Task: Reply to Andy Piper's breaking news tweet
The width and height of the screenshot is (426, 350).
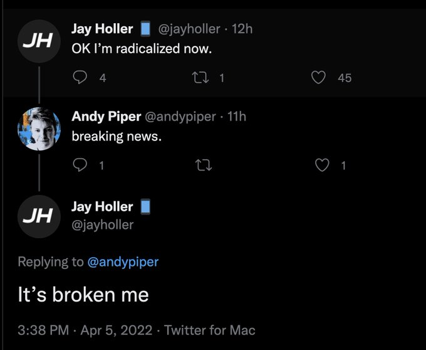Action: [81, 165]
